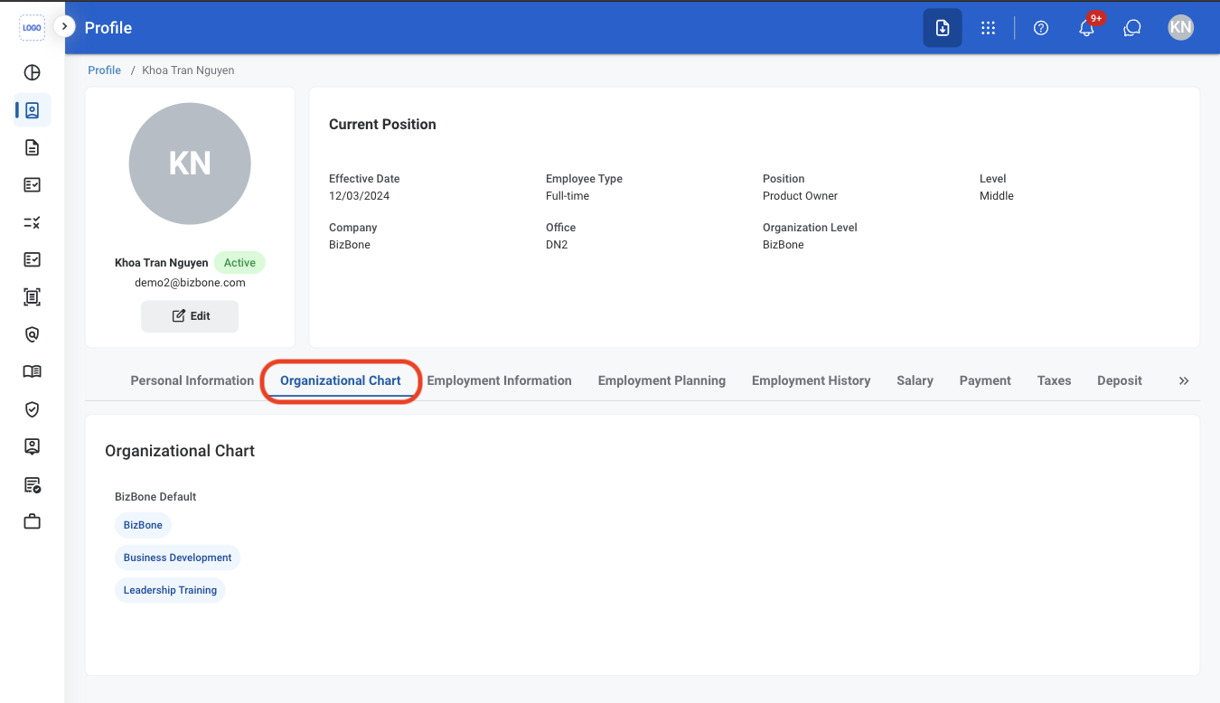Image resolution: width=1220 pixels, height=703 pixels.
Task: Open the document with check badge sidebar icon
Action: click(x=32, y=484)
